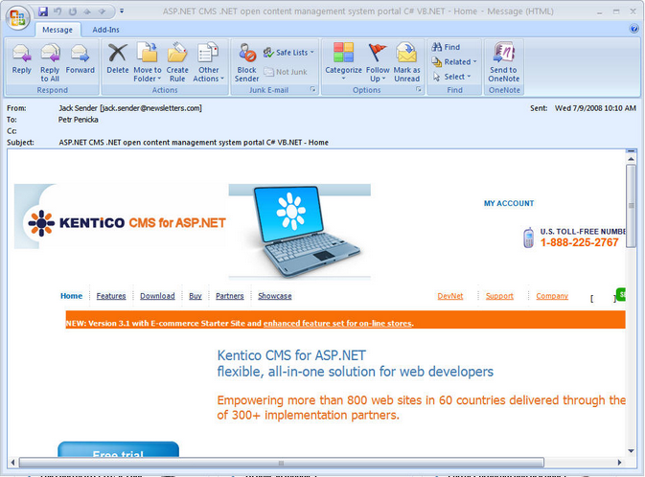
Task: Open Outlook help question mark
Action: (633, 29)
